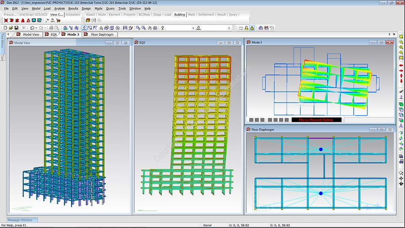Open the Message Window panel
405x228 pixels.
tap(19, 220)
